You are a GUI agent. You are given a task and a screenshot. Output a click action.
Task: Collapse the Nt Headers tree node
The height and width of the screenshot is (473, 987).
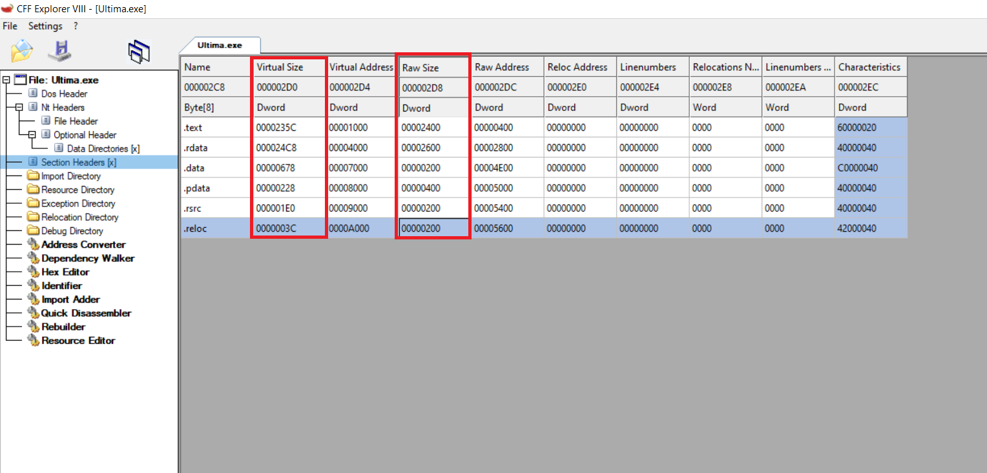click(19, 107)
